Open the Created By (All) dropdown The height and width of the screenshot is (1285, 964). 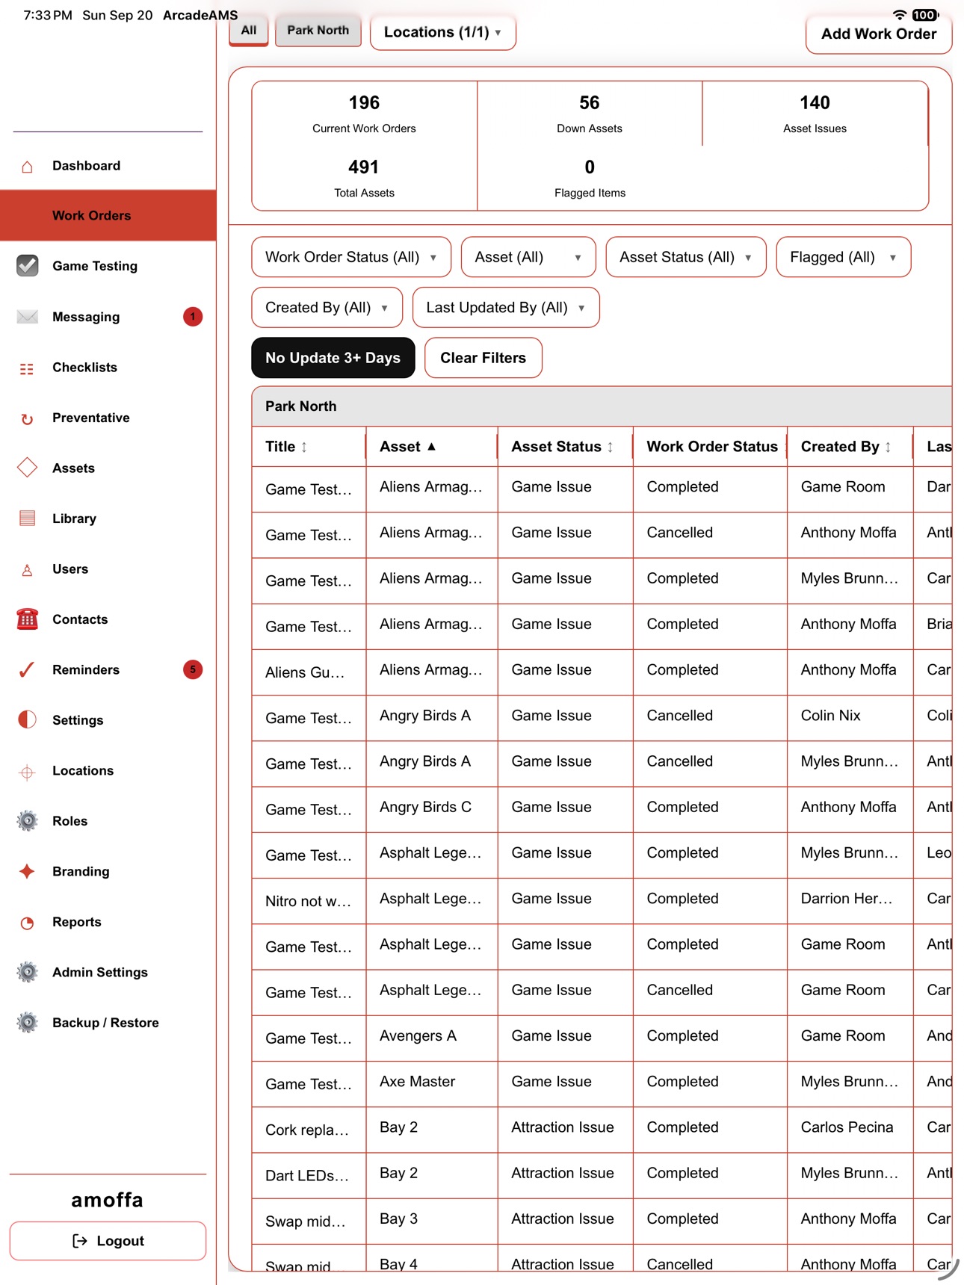327,307
